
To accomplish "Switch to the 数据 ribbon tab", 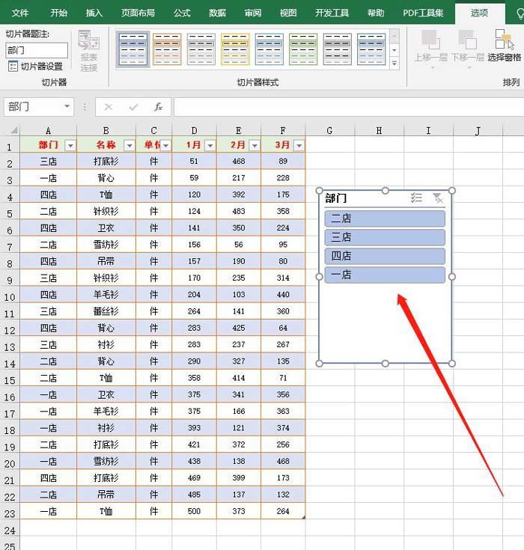I will (x=217, y=13).
